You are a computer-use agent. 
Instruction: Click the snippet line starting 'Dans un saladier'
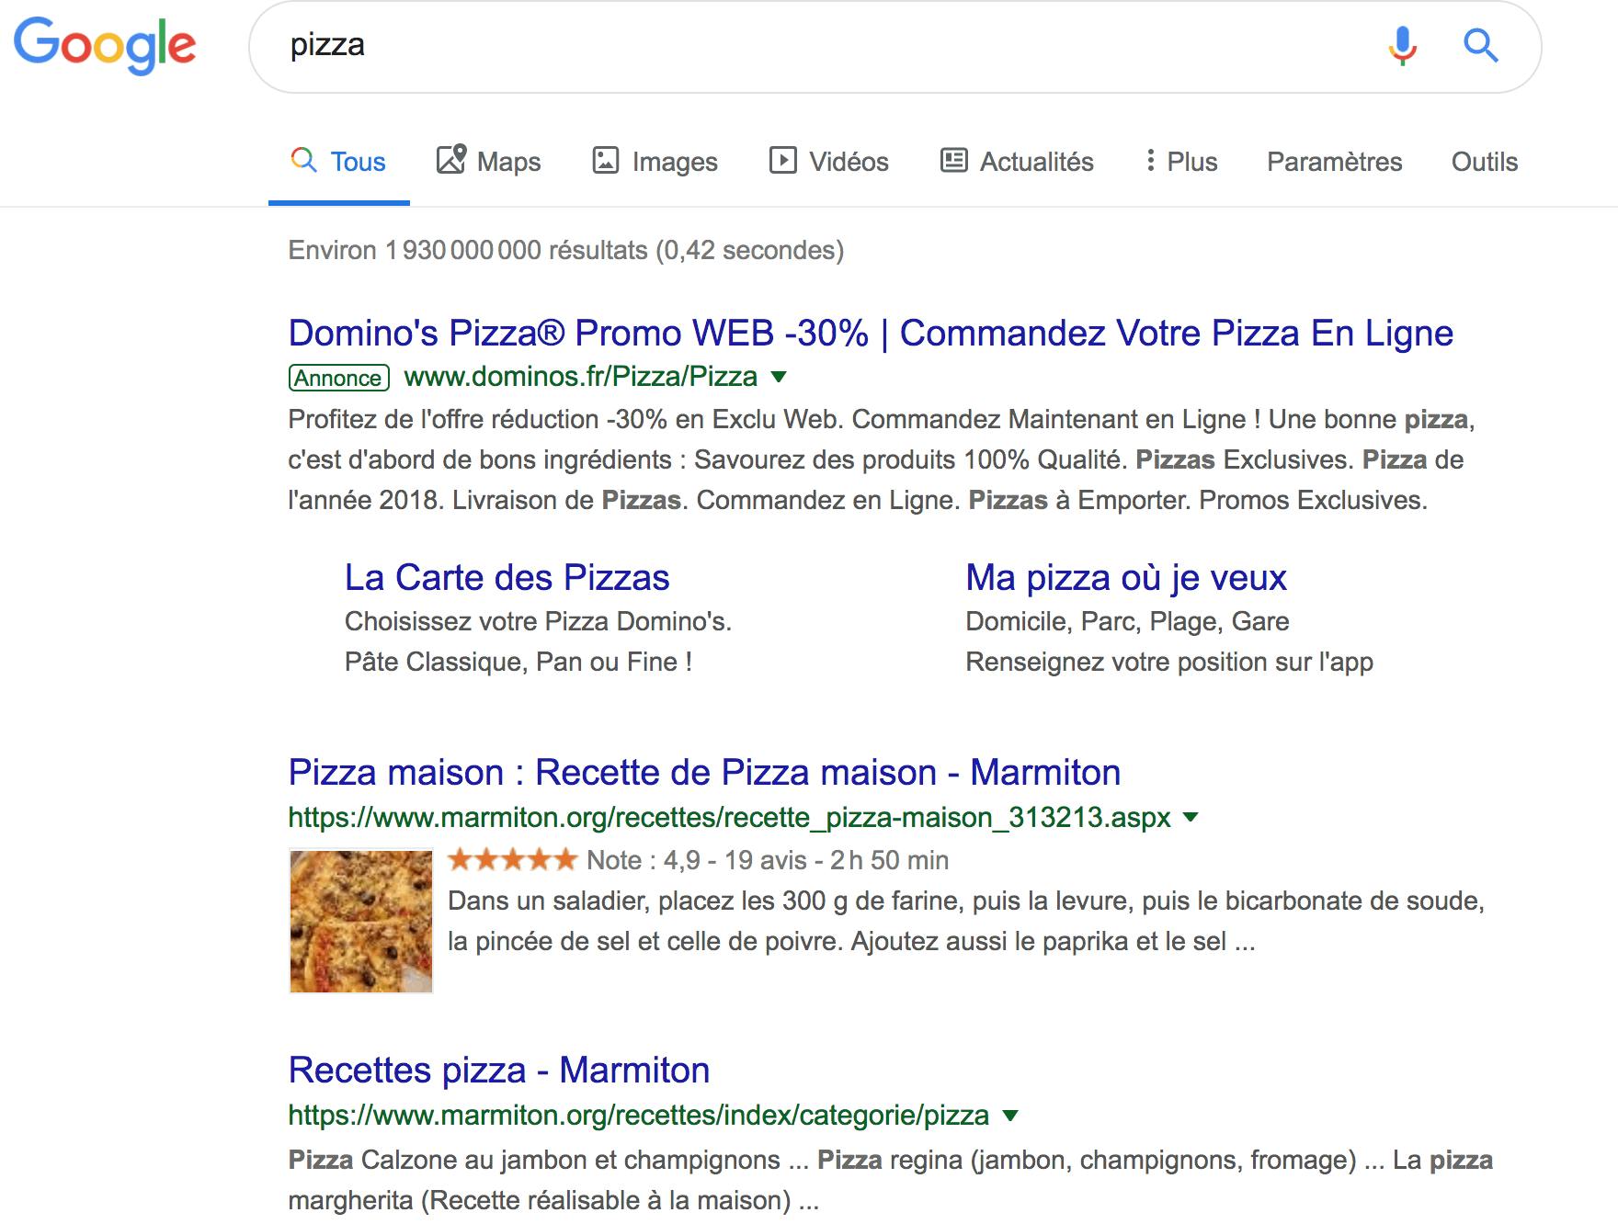966,901
